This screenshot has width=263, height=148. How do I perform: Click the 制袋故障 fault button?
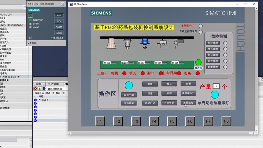pyautogui.click(x=213, y=43)
